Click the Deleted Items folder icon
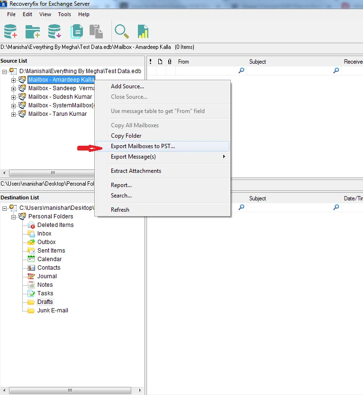Screen dimensions: 363x395 [31, 225]
